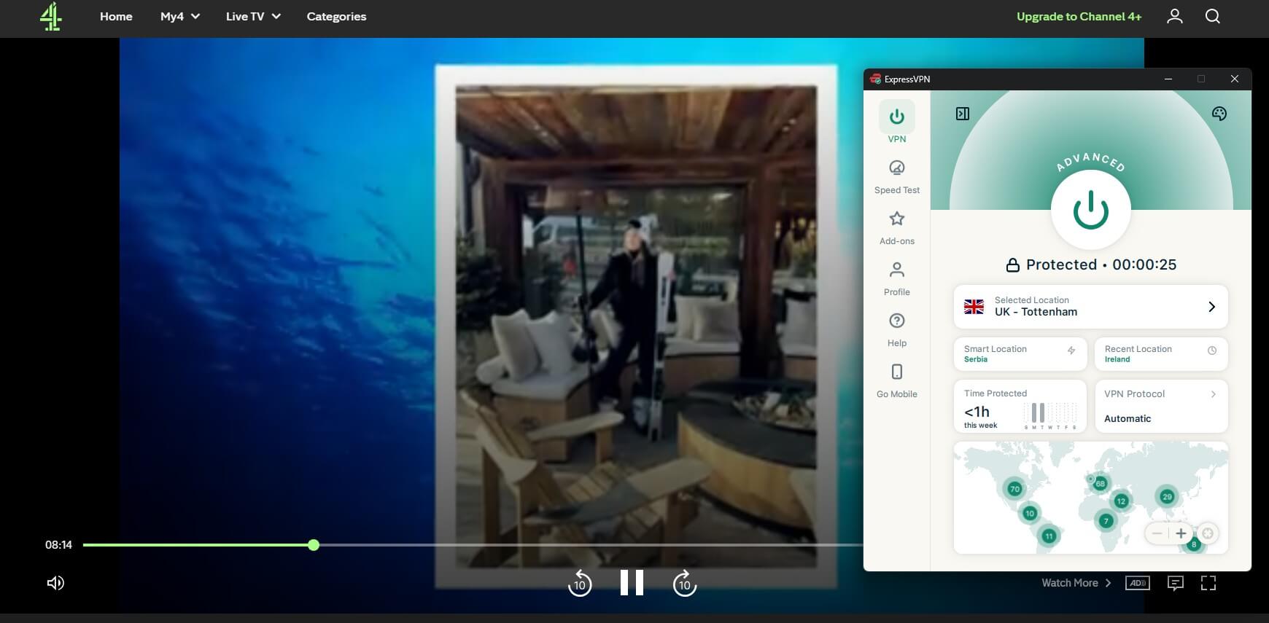Open Categories page

click(336, 16)
